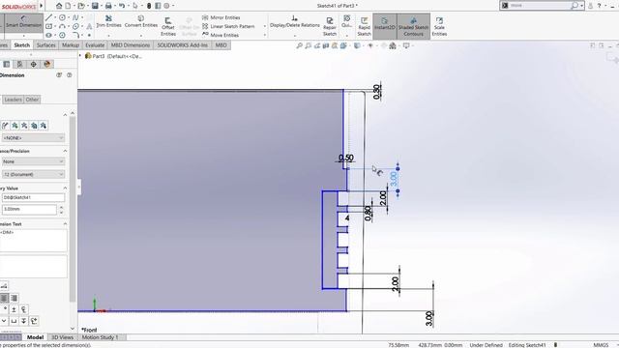Image resolution: width=619 pixels, height=348 pixels.
Task: Click the Undo icon
Action: click(122, 6)
